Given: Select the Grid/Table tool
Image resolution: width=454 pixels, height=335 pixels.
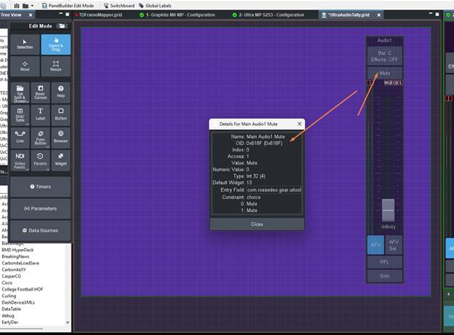Looking at the screenshot, I should pos(20,115).
